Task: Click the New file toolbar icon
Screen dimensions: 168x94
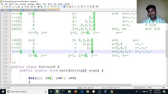Action: 2,7
